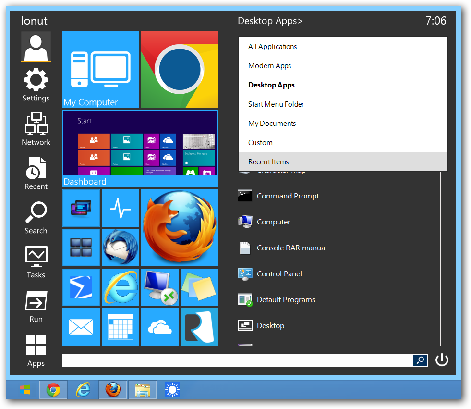Select Modern Apps in the dropdown
The height and width of the screenshot is (409, 471).
point(343,66)
